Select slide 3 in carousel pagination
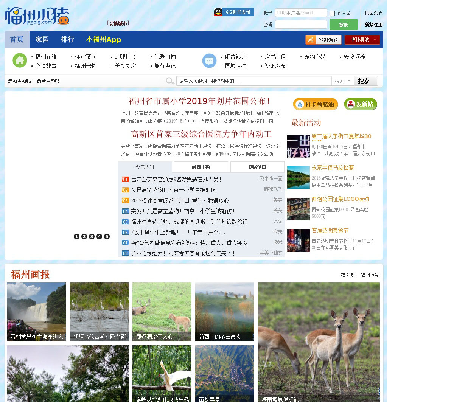 tap(92, 236)
